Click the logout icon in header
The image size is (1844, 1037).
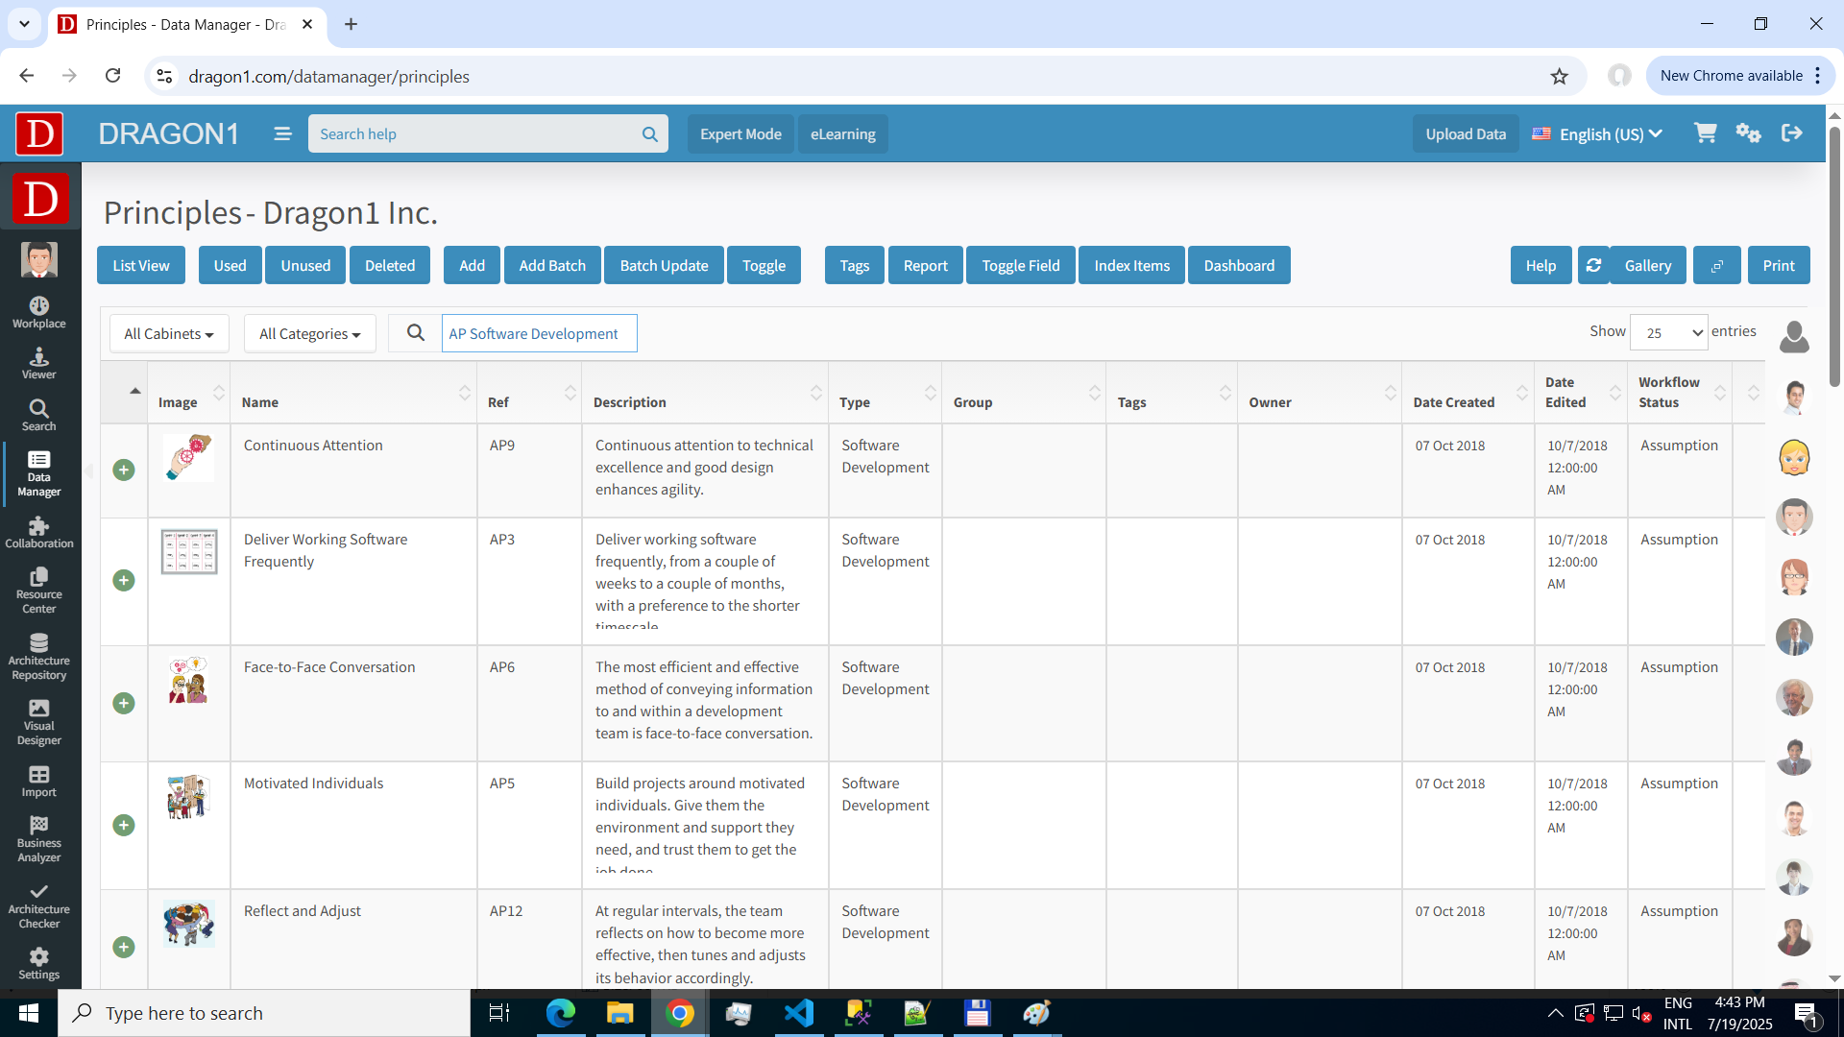point(1792,133)
